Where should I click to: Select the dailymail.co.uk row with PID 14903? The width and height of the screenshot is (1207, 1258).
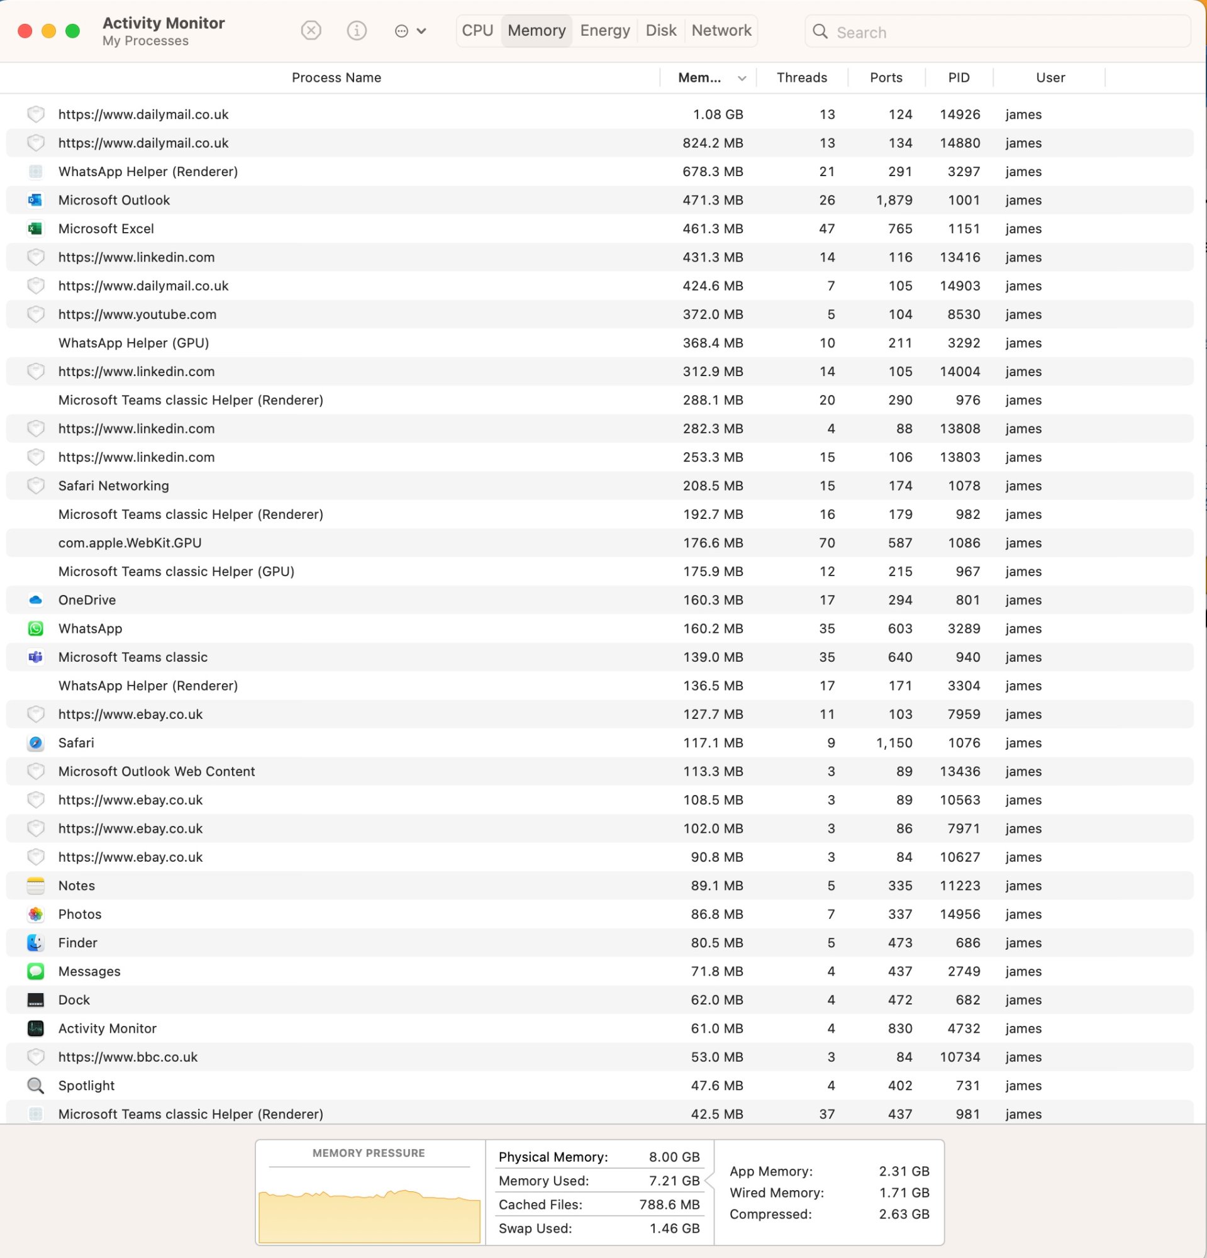pos(599,286)
